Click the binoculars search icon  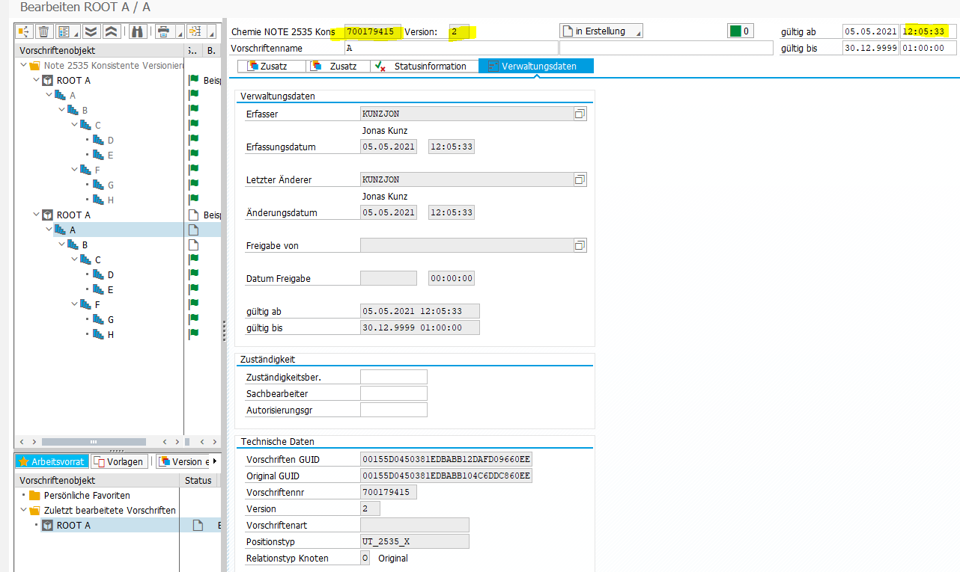(x=137, y=31)
